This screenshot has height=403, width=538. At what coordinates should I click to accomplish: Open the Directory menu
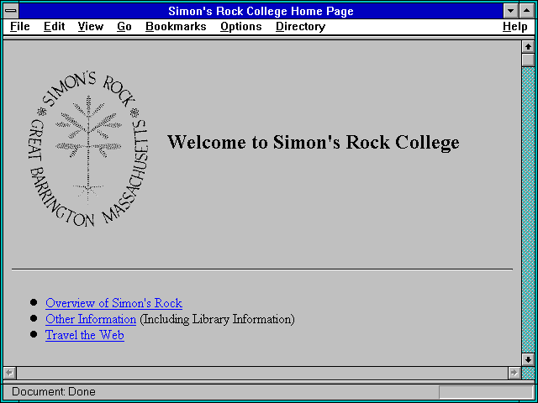pos(301,27)
